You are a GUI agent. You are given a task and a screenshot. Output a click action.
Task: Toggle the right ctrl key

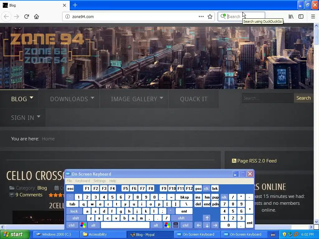[x=186, y=225]
